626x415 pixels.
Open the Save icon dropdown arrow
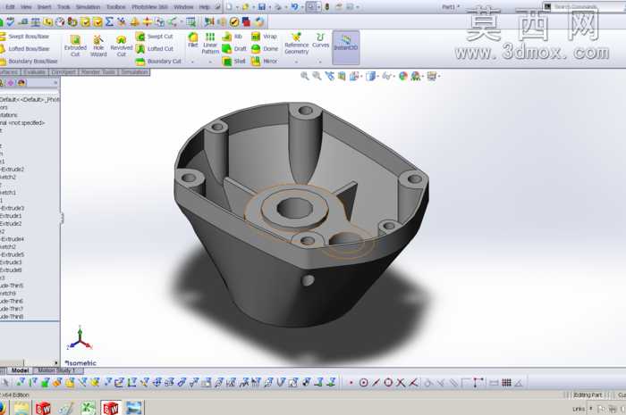(269, 7)
